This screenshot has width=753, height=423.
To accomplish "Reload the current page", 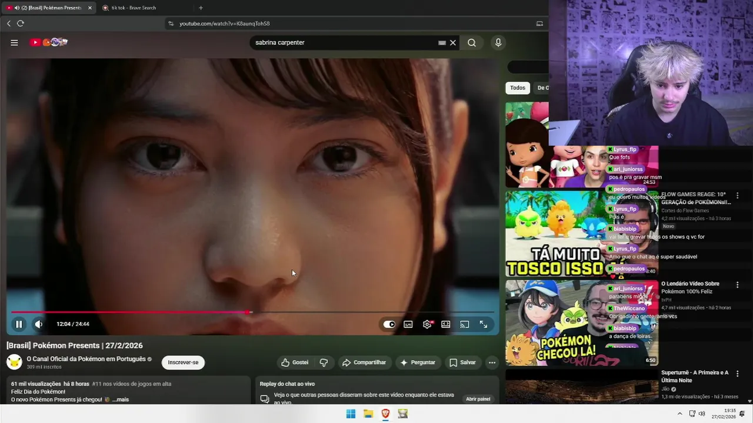I will pyautogui.click(x=21, y=23).
